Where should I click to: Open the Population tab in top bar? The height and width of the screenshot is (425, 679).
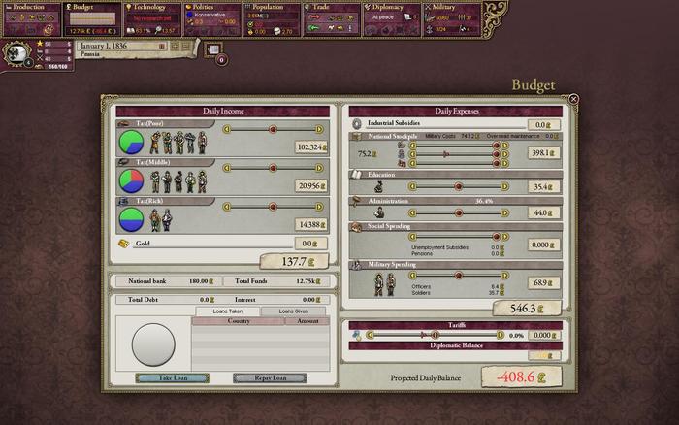pyautogui.click(x=272, y=20)
